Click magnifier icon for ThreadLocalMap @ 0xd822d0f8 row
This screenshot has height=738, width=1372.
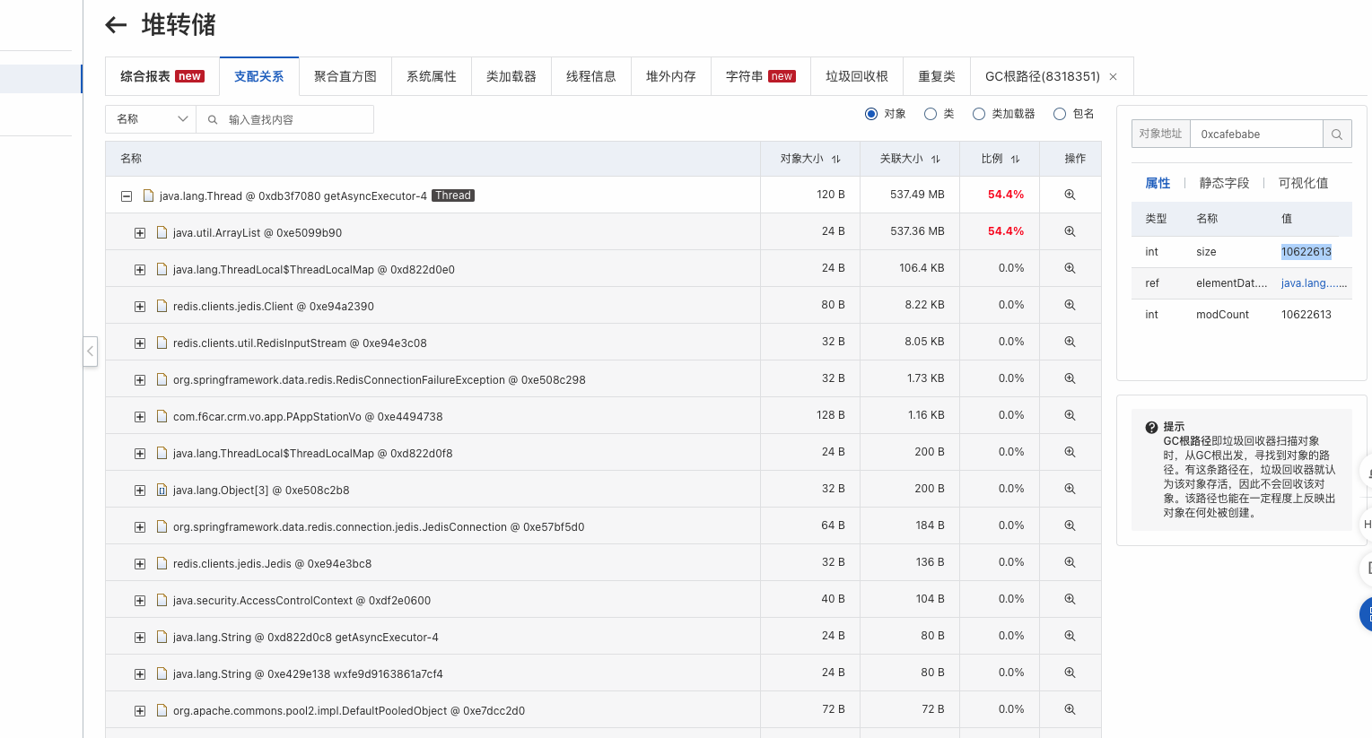[x=1070, y=452]
